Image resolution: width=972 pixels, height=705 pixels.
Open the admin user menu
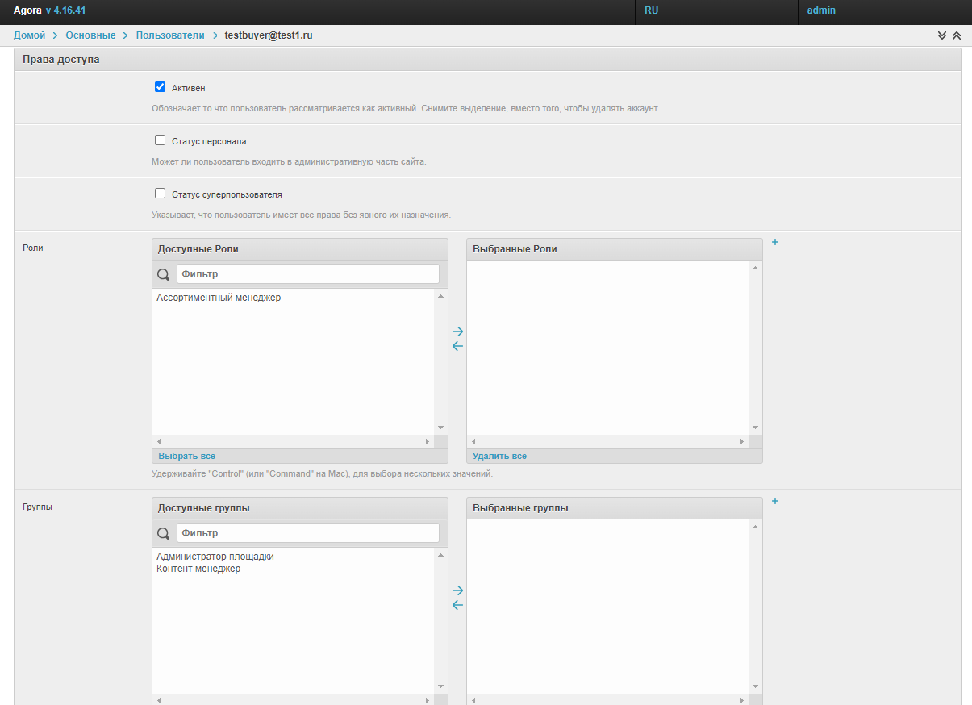pos(821,10)
